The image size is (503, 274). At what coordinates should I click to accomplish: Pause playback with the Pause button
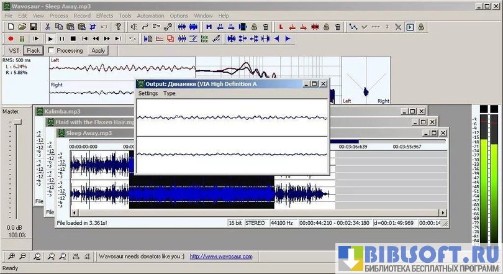click(x=62, y=39)
